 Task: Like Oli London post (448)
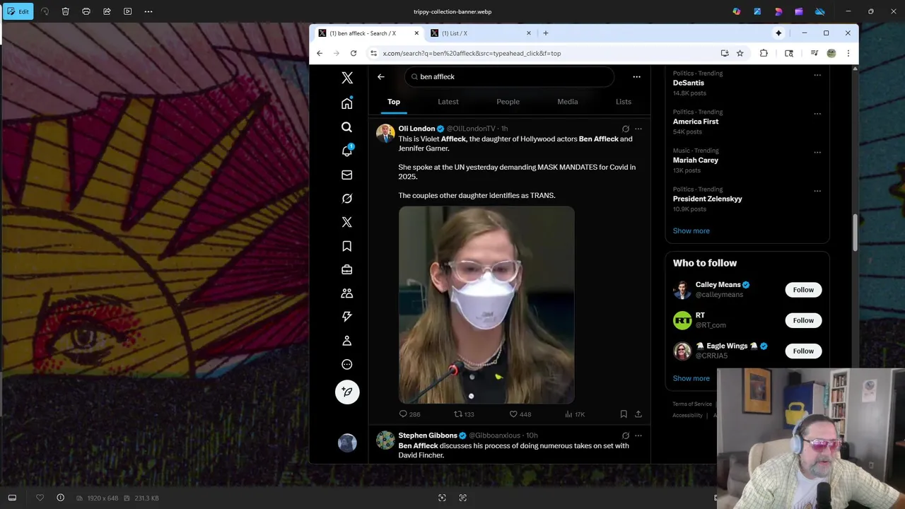(x=520, y=414)
